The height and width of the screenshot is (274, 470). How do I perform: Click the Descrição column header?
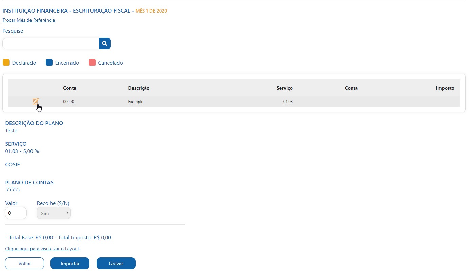click(x=139, y=88)
